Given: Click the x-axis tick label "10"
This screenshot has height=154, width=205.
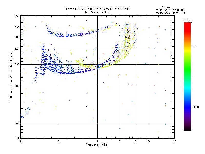Looking at the screenshot, I should point(148,141).
